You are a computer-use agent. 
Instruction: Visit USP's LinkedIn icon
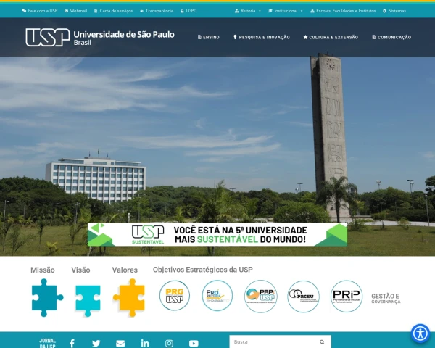point(145,343)
